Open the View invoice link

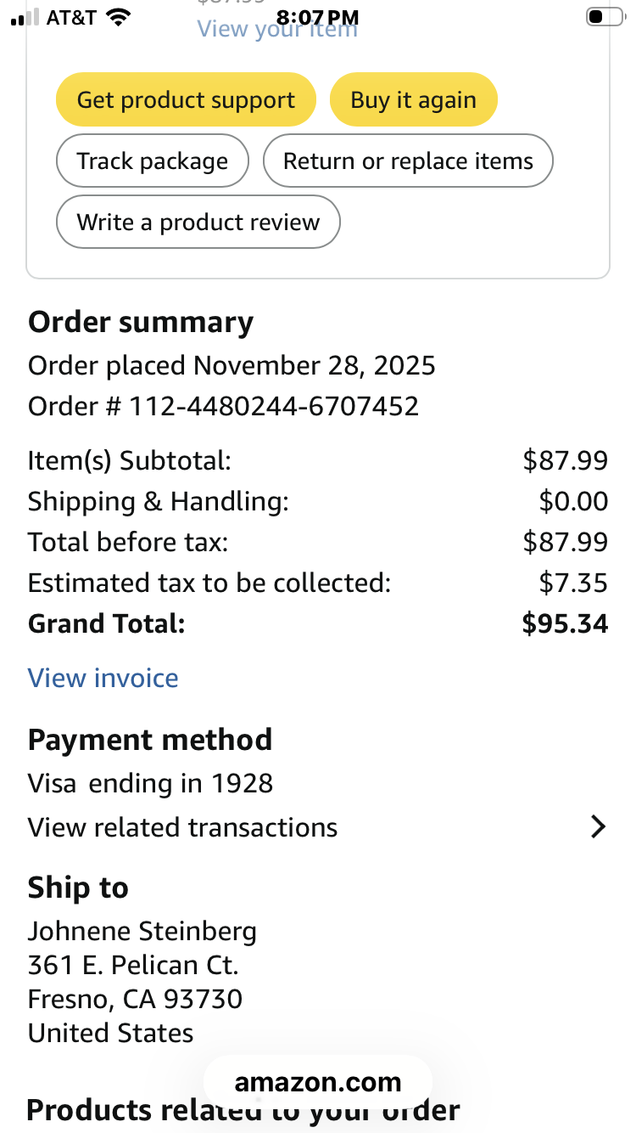(103, 678)
